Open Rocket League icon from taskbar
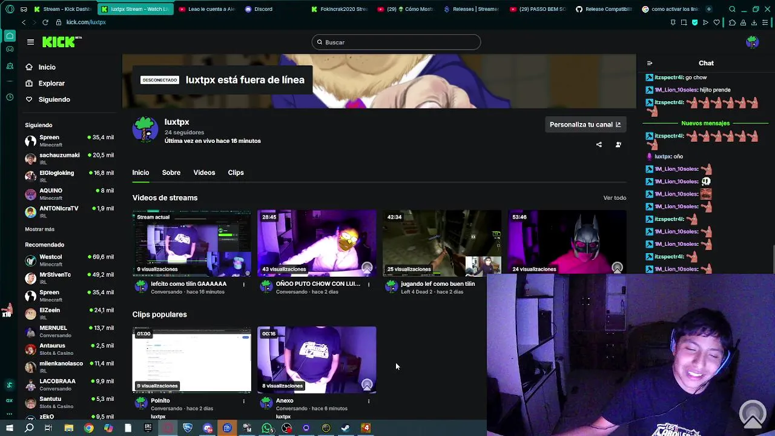This screenshot has width=775, height=436. pos(187,428)
